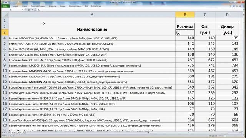
Task: Select the Epson AcuLaser M2300D LPT row cell
Action: pos(92,76)
